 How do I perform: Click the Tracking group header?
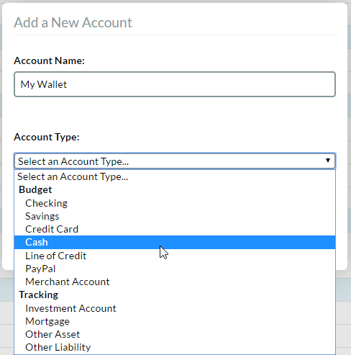pos(38,295)
